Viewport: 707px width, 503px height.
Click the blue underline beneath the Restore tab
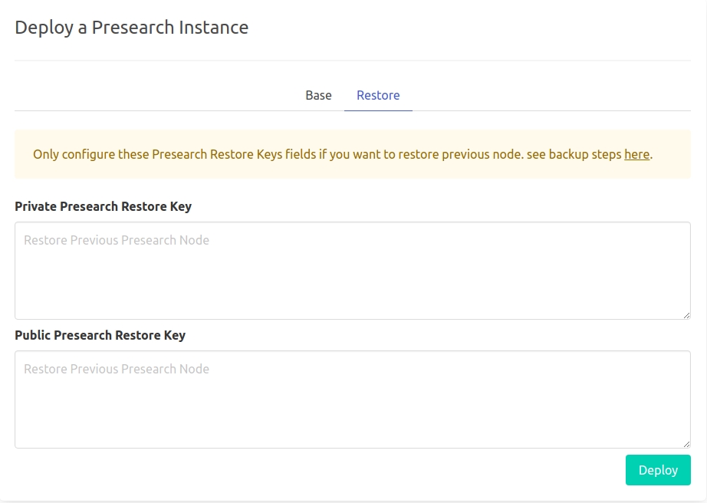coord(378,110)
